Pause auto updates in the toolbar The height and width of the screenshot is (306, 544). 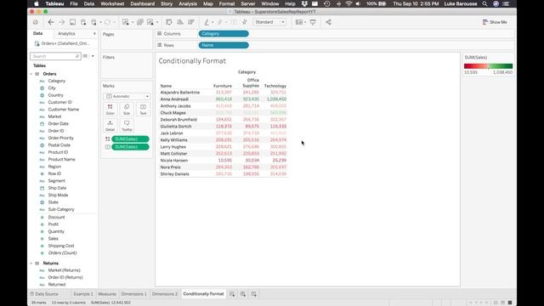pyautogui.click(x=94, y=22)
